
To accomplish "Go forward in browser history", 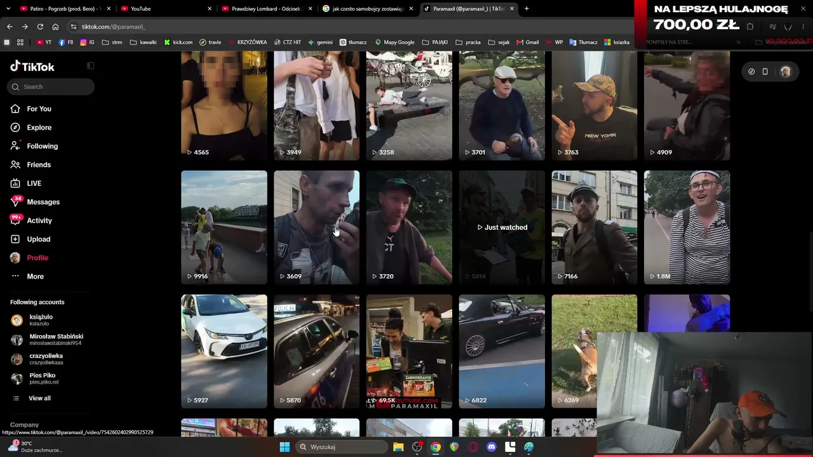I will pyautogui.click(x=25, y=27).
